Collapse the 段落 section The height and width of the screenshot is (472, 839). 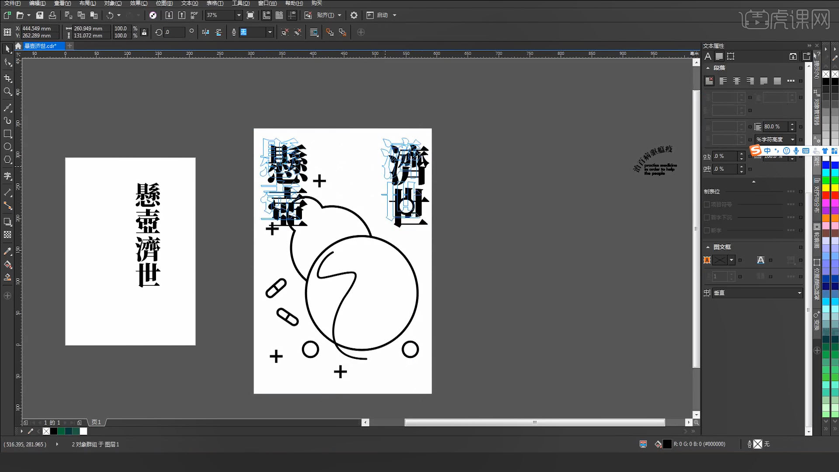click(708, 68)
